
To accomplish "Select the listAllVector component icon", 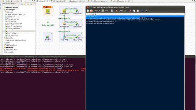I will coord(64,11).
